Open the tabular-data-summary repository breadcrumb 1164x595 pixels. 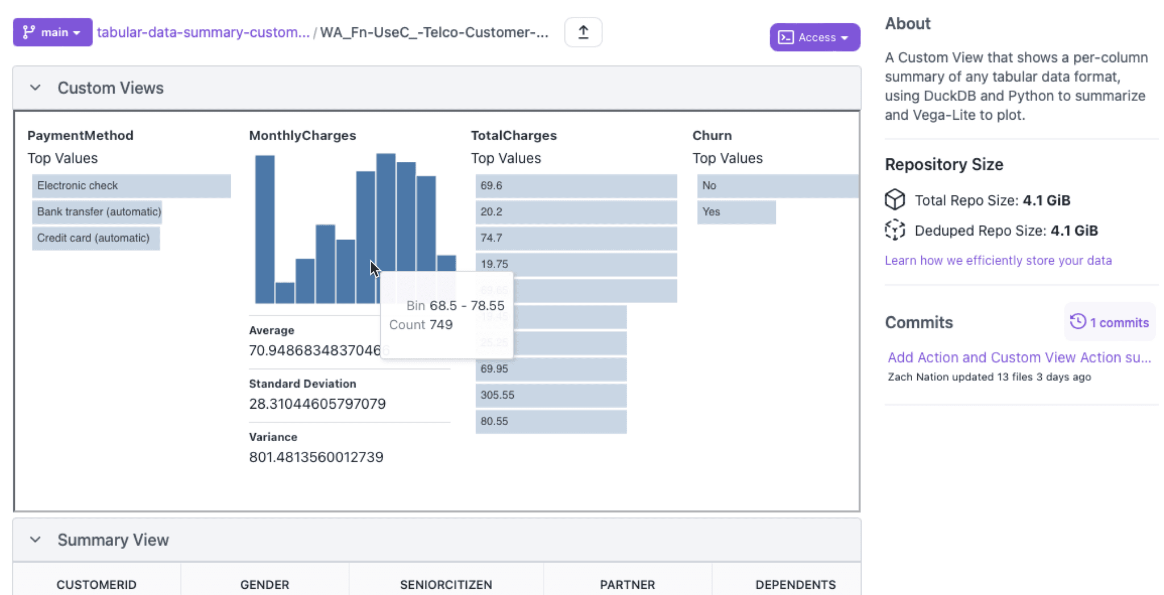click(203, 32)
